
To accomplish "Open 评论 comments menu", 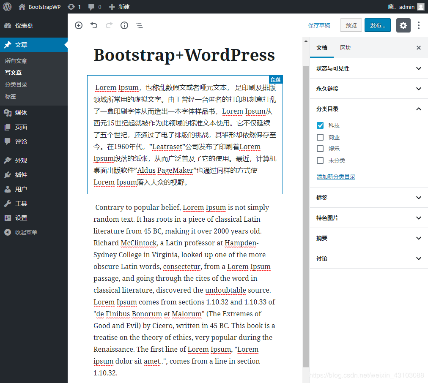I will (34, 141).
